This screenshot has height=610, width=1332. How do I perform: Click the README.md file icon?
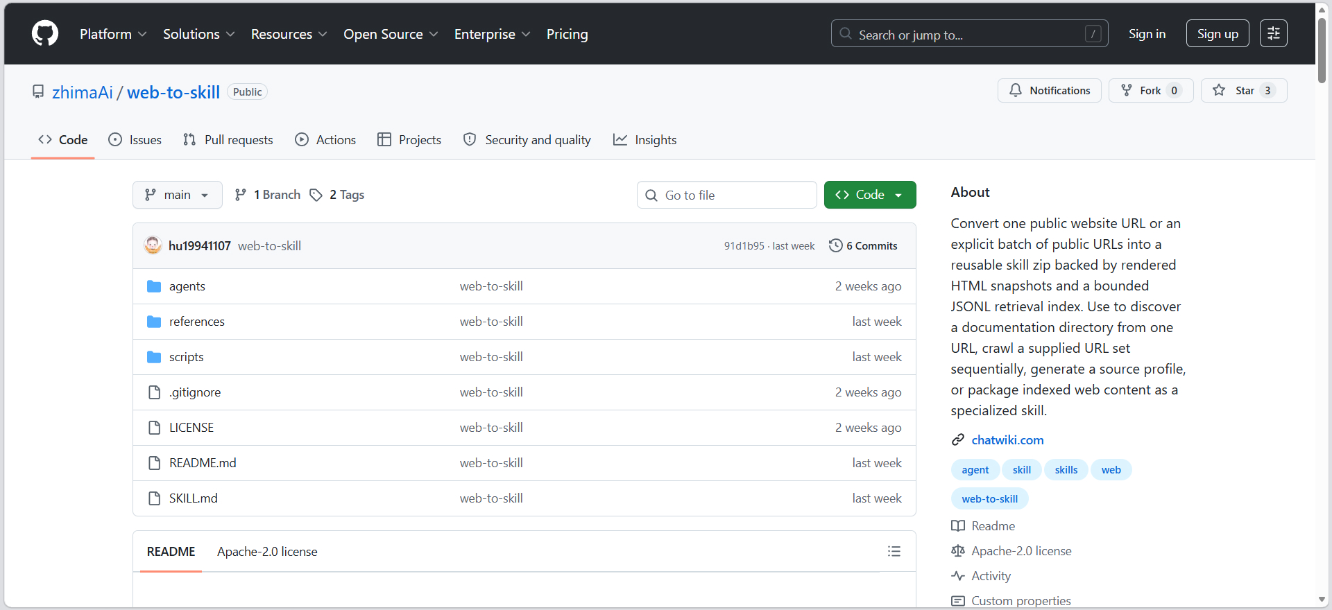click(x=155, y=463)
